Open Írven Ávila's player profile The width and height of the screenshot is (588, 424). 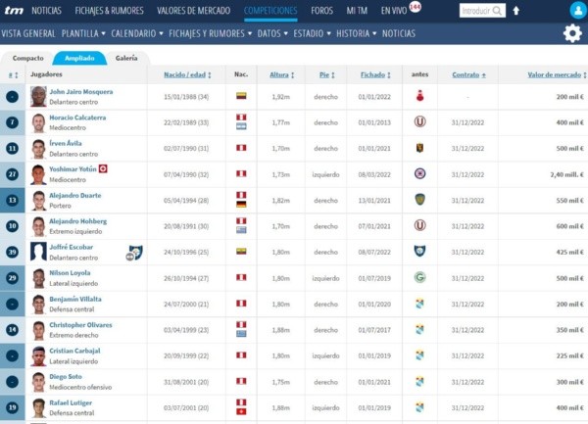[66, 144]
